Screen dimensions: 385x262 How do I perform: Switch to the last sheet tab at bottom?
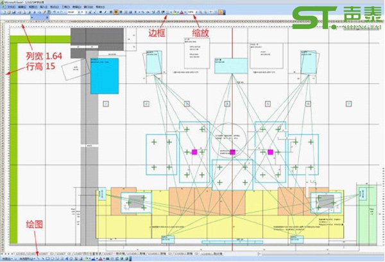tap(212, 254)
